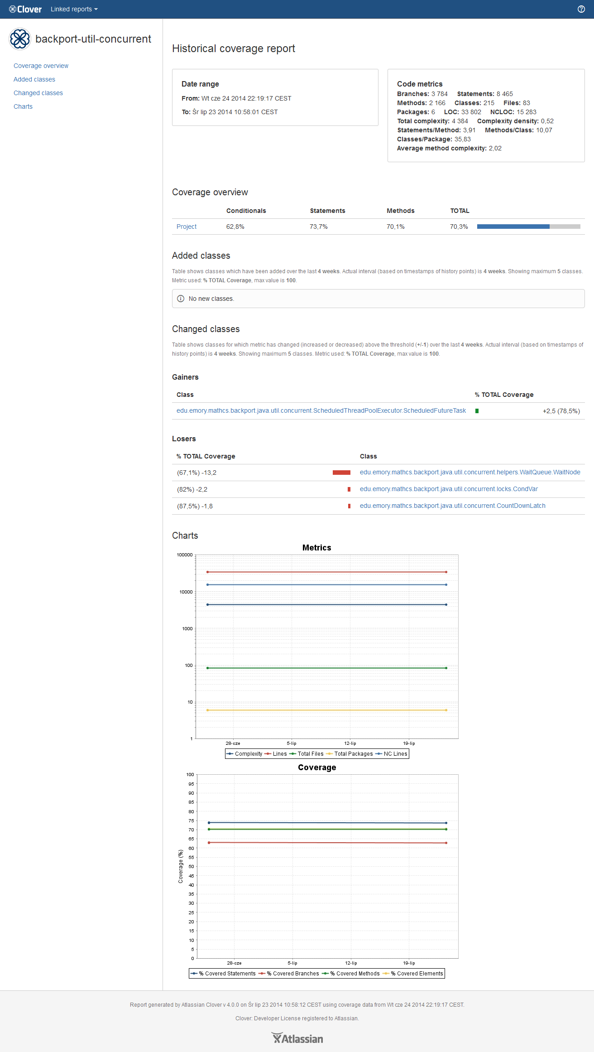Viewport: 594px width, 1052px height.
Task: Open the CountDownLatch class link
Action: 452,506
